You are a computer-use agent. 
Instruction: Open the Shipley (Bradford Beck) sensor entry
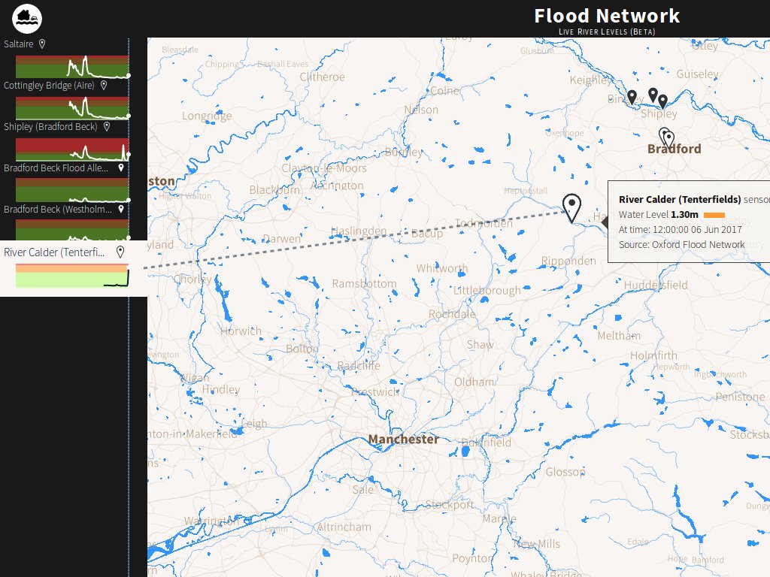tap(50, 126)
